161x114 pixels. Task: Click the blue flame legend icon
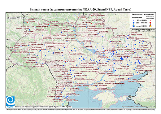point(134,26)
